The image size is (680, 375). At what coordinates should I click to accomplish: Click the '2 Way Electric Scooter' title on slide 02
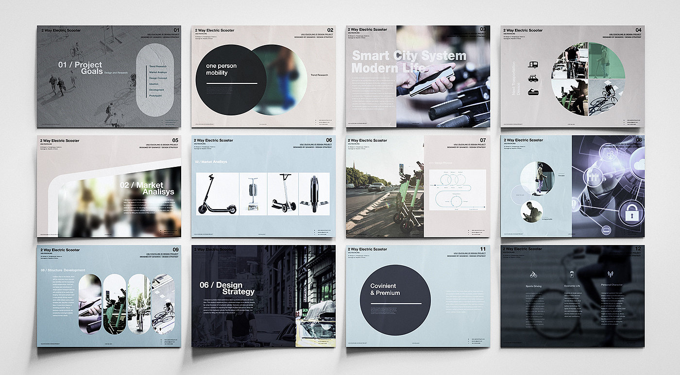pos(215,30)
